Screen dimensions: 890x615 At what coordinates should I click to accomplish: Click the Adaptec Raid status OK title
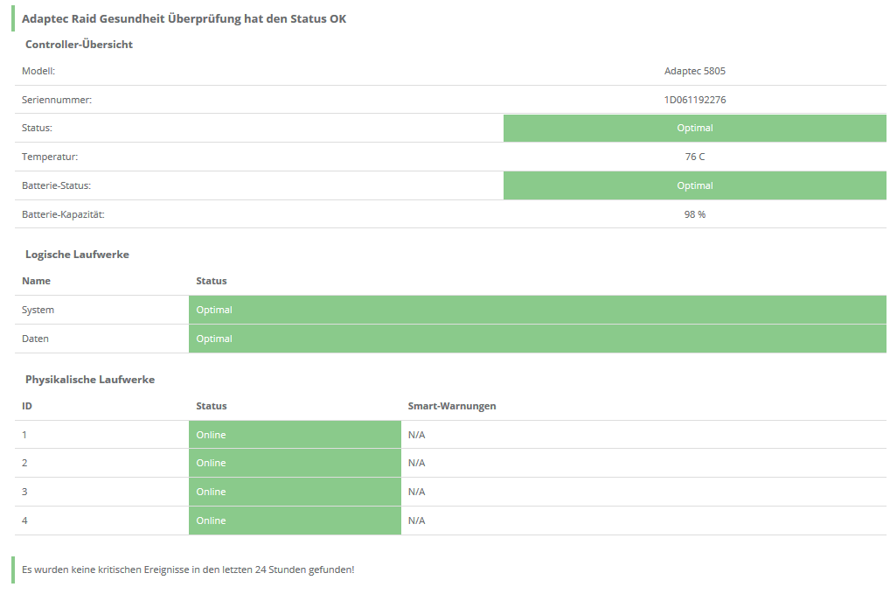point(184,18)
